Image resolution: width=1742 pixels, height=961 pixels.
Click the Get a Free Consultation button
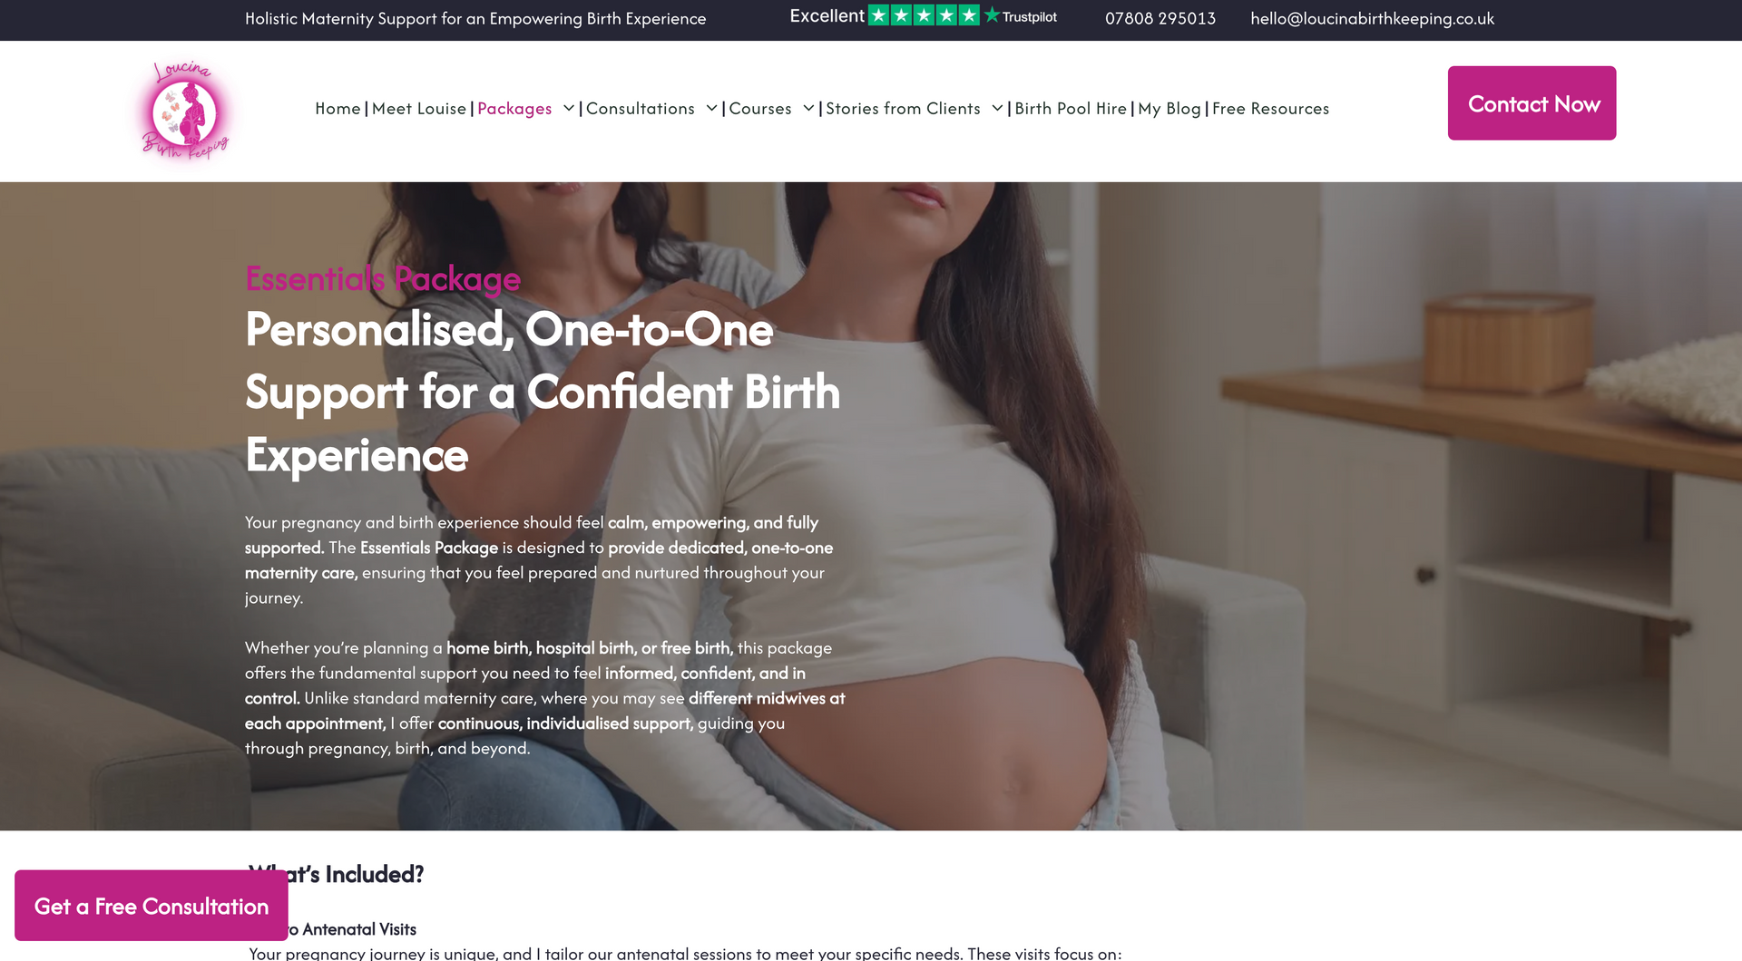(x=152, y=906)
